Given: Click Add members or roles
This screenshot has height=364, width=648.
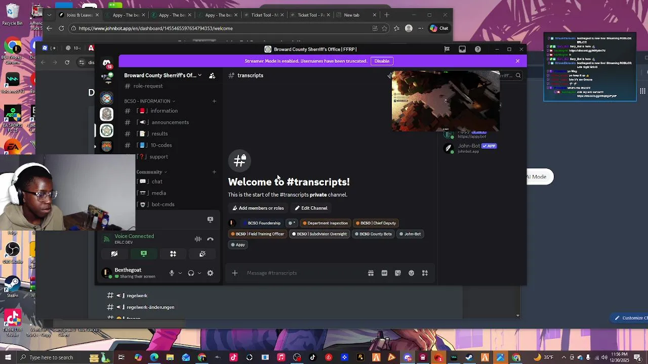Looking at the screenshot, I should click(258, 208).
